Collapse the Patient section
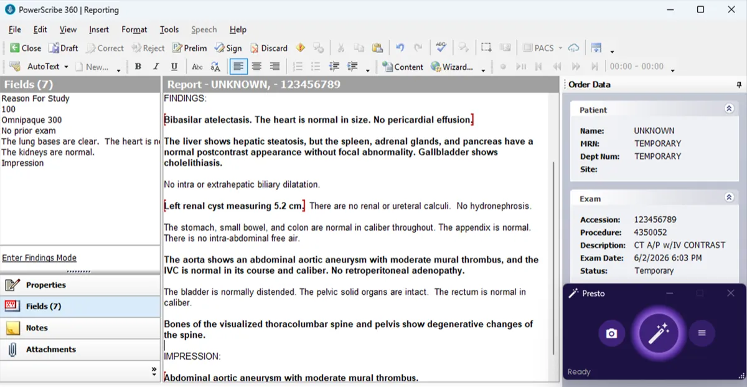747x387 pixels. [x=729, y=108]
